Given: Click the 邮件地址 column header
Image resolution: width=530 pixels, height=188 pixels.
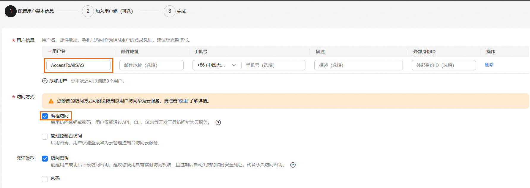Looking at the screenshot, I should click(130, 52).
